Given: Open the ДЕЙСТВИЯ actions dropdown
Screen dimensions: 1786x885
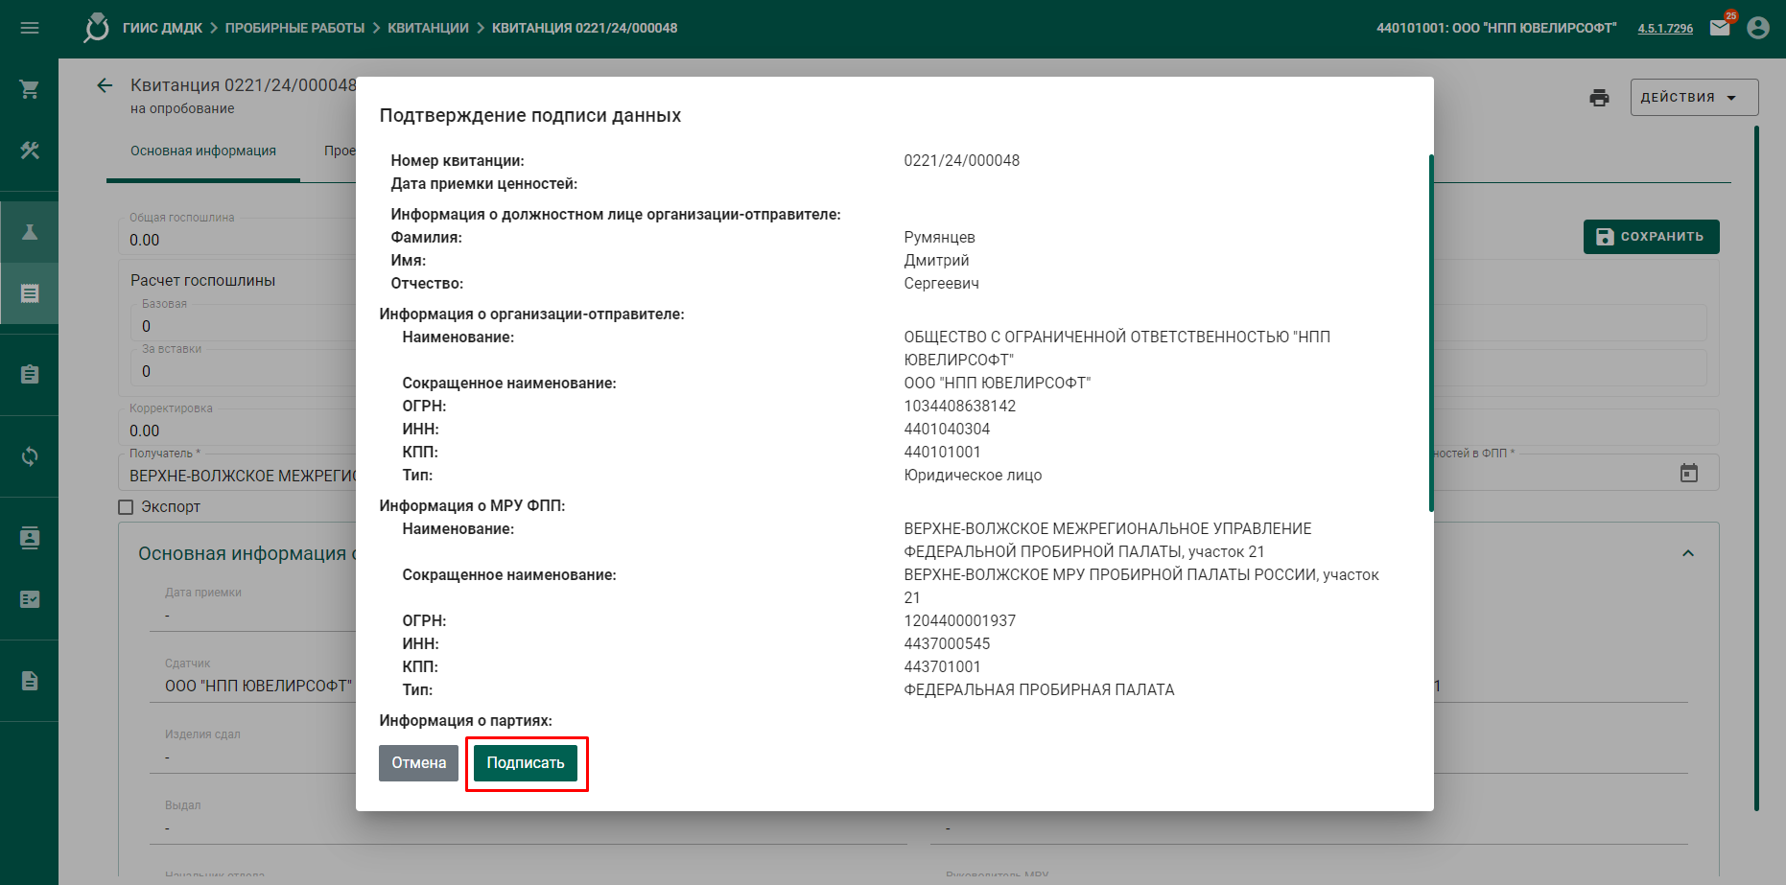Looking at the screenshot, I should coord(1694,98).
